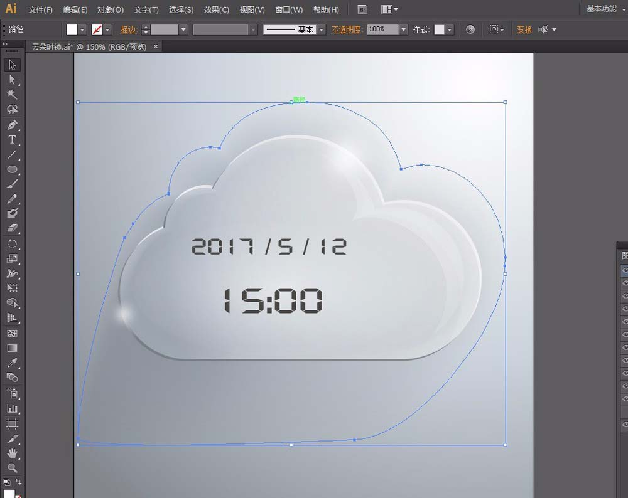
Task: Pick the Eyedropper tool
Action: [x=12, y=363]
